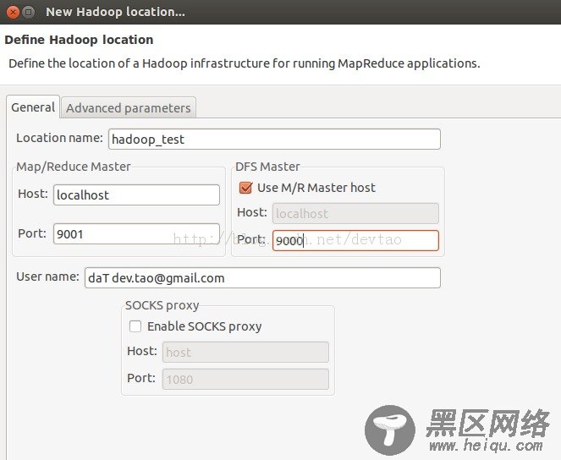Click the description text about MapReduce applications
Image resolution: width=561 pixels, height=460 pixels.
coord(244,63)
